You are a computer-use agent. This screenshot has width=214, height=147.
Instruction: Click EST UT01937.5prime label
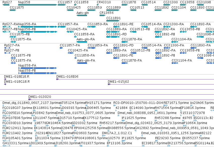tap(92, 143)
